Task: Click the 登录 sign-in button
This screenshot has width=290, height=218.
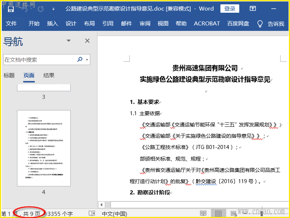Action: (x=229, y=9)
